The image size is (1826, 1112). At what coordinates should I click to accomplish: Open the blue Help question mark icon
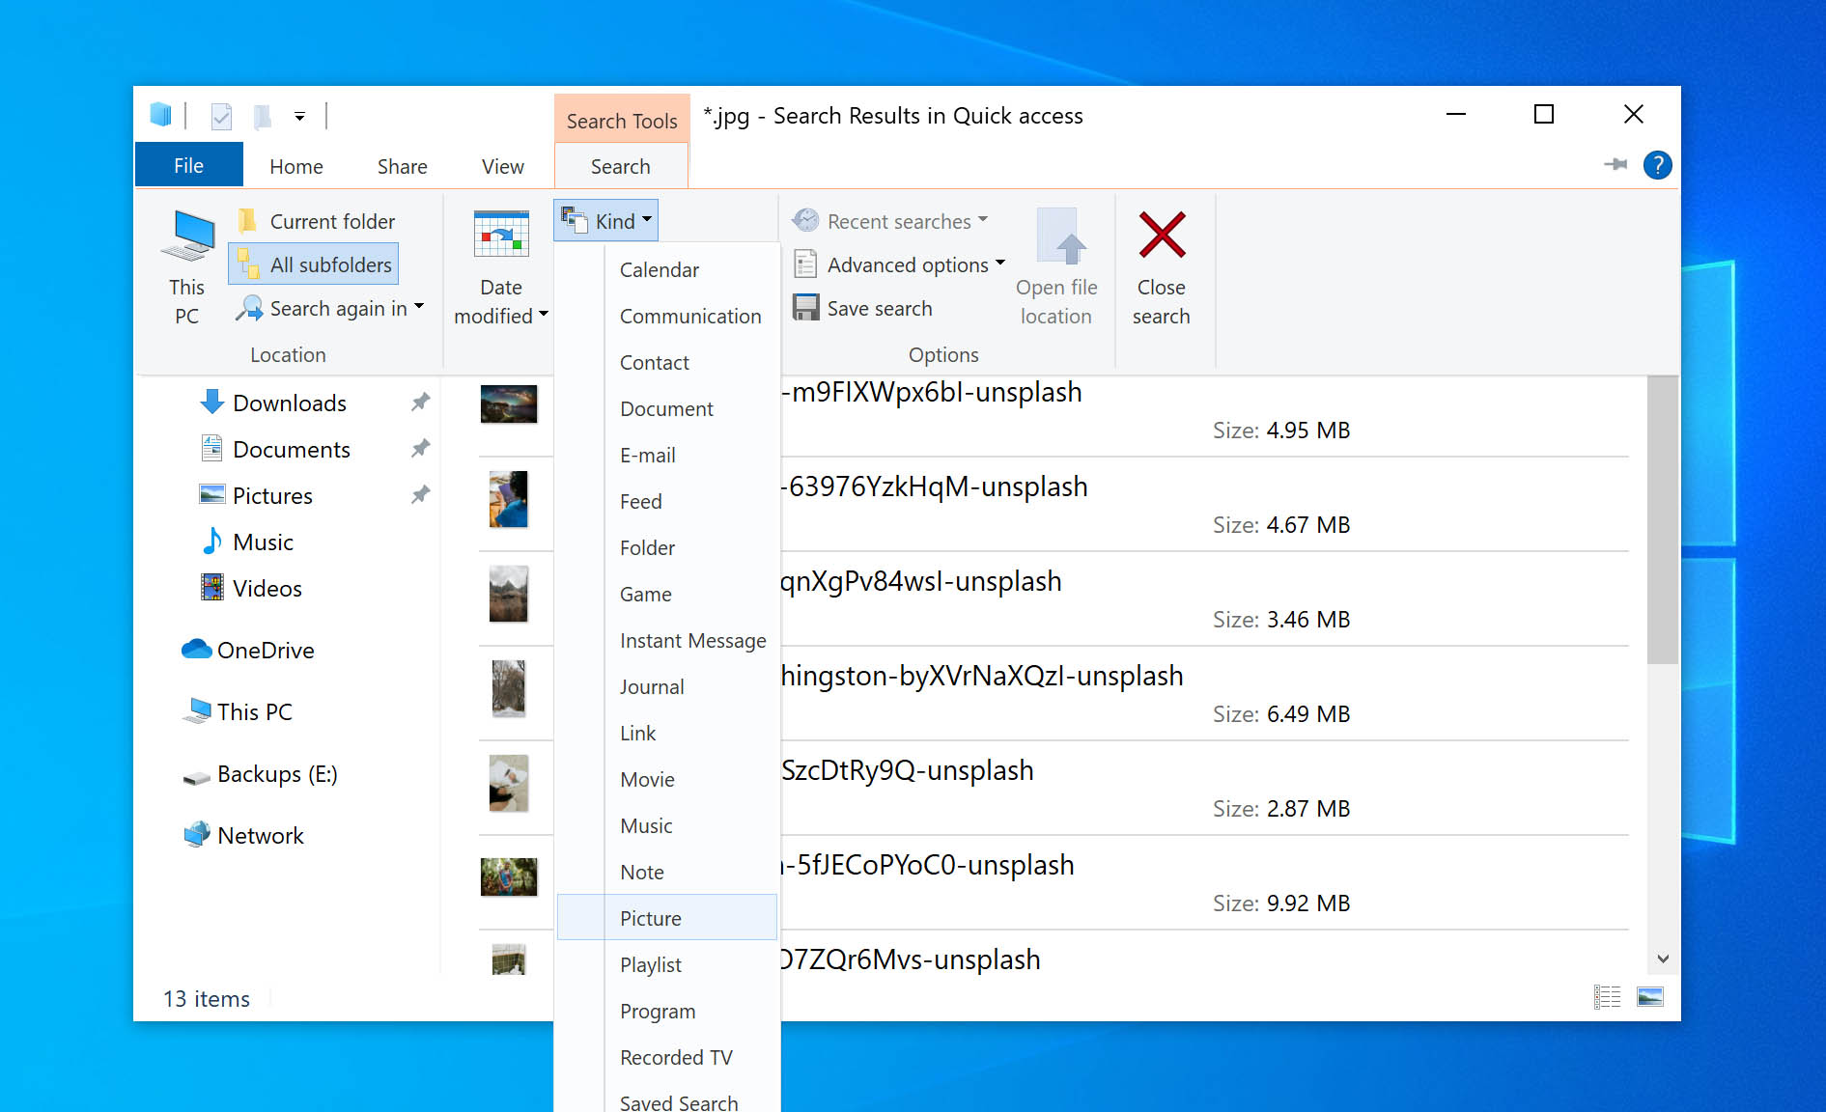[1657, 165]
